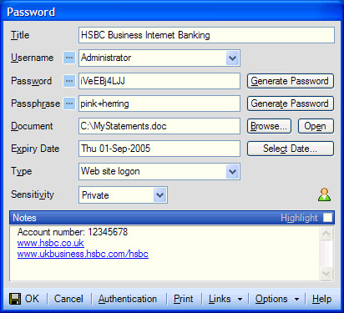Click the Notes scrollbar down arrow
Image resolution: width=344 pixels, height=313 pixels.
(326, 274)
